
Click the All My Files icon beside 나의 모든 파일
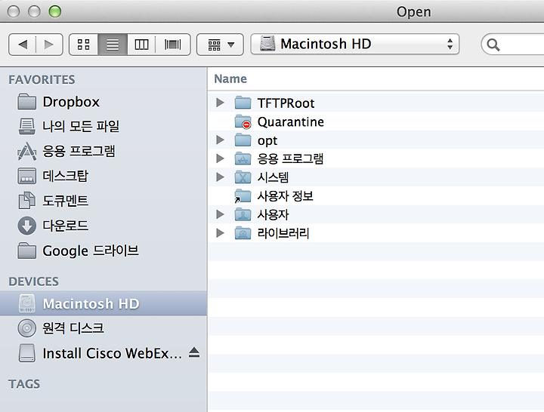coord(26,126)
